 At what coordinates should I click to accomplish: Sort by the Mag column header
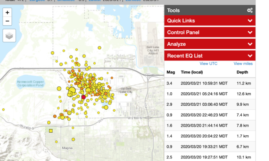(171, 72)
